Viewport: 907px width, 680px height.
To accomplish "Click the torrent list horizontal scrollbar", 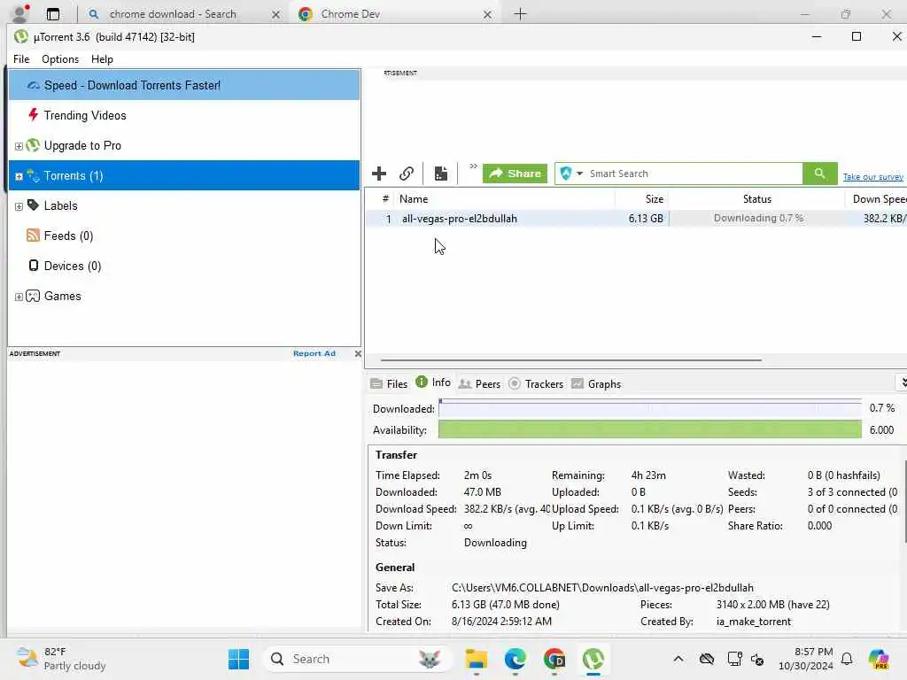I will pos(570,359).
